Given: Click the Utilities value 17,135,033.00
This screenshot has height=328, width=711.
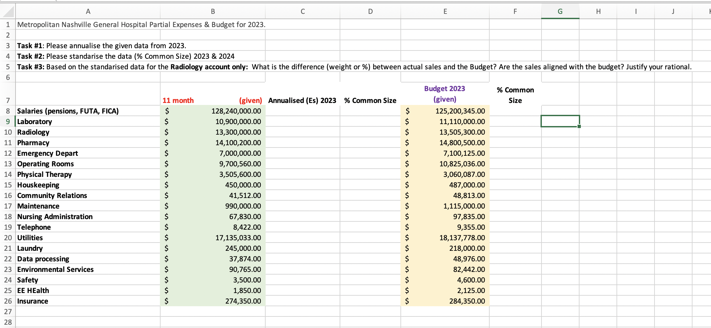Looking at the screenshot, I should click(212, 238).
